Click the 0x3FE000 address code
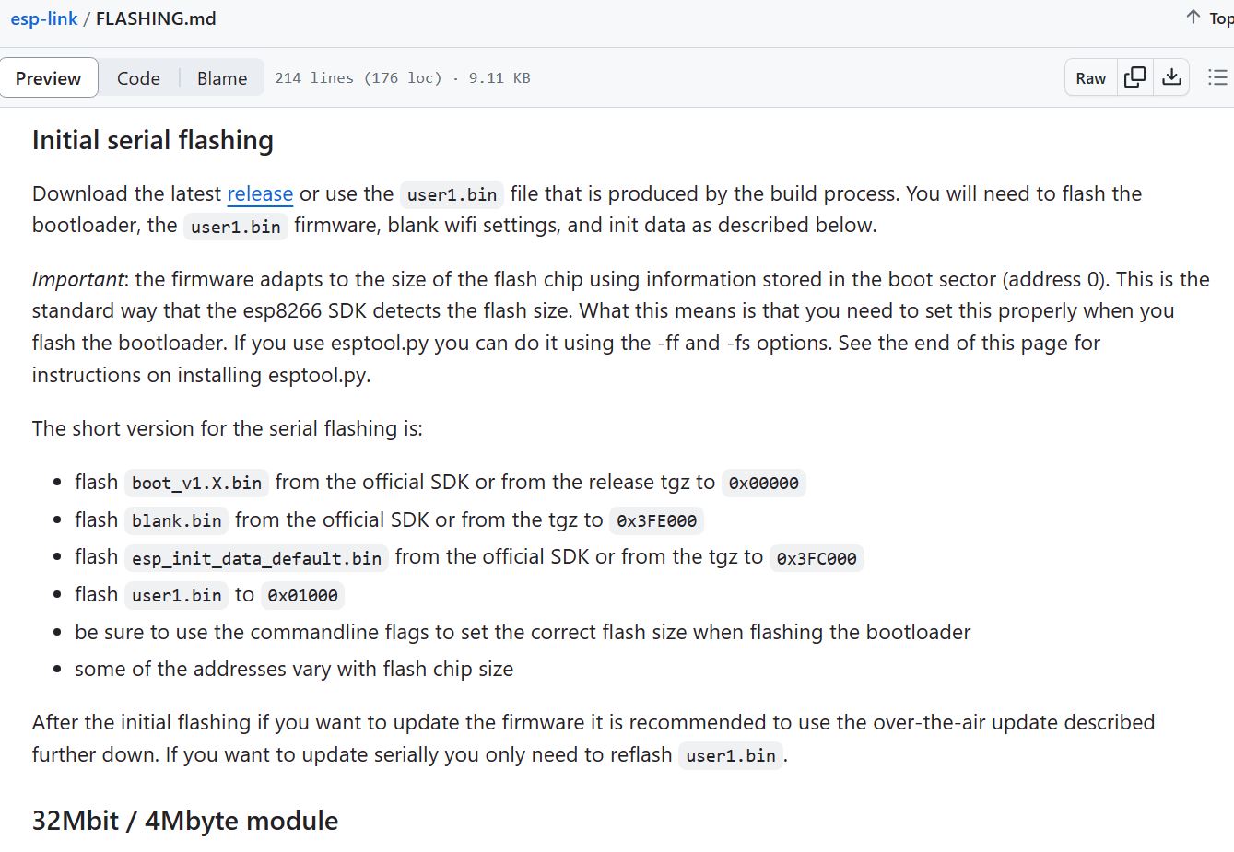Image resolution: width=1234 pixels, height=852 pixels. coord(656,520)
